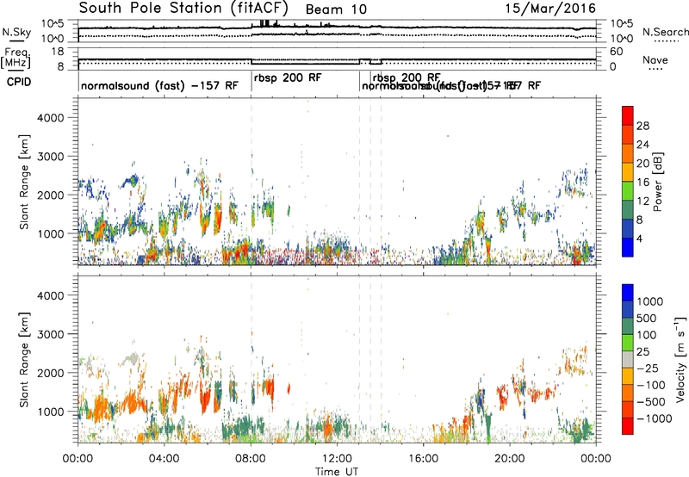Click the -500 tick label on velocity colorbar
Viewport: 689px width, 477px height.
651,402
